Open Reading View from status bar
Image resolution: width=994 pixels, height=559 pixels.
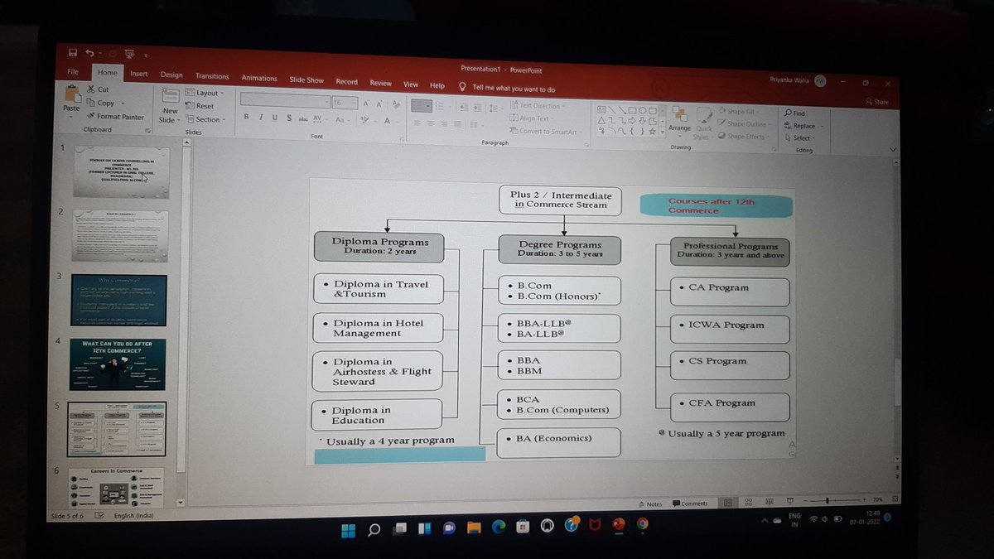click(x=768, y=502)
